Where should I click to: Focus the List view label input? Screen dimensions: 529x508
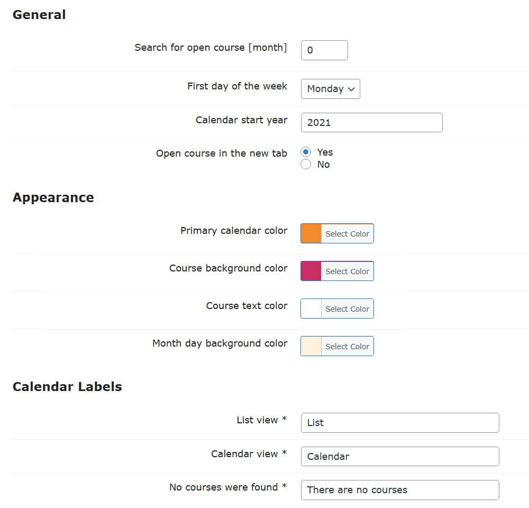coord(399,423)
